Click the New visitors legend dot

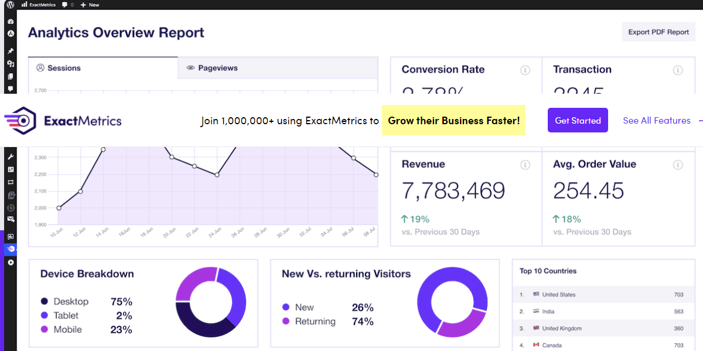(286, 307)
